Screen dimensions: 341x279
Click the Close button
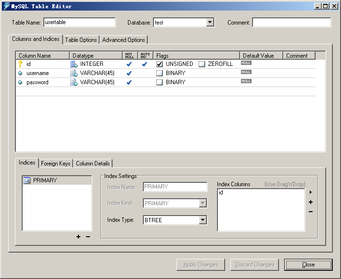pos(308,265)
